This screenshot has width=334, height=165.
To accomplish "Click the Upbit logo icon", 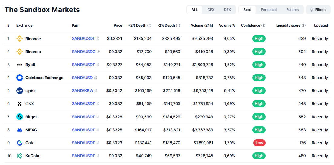I will pos(20,91).
